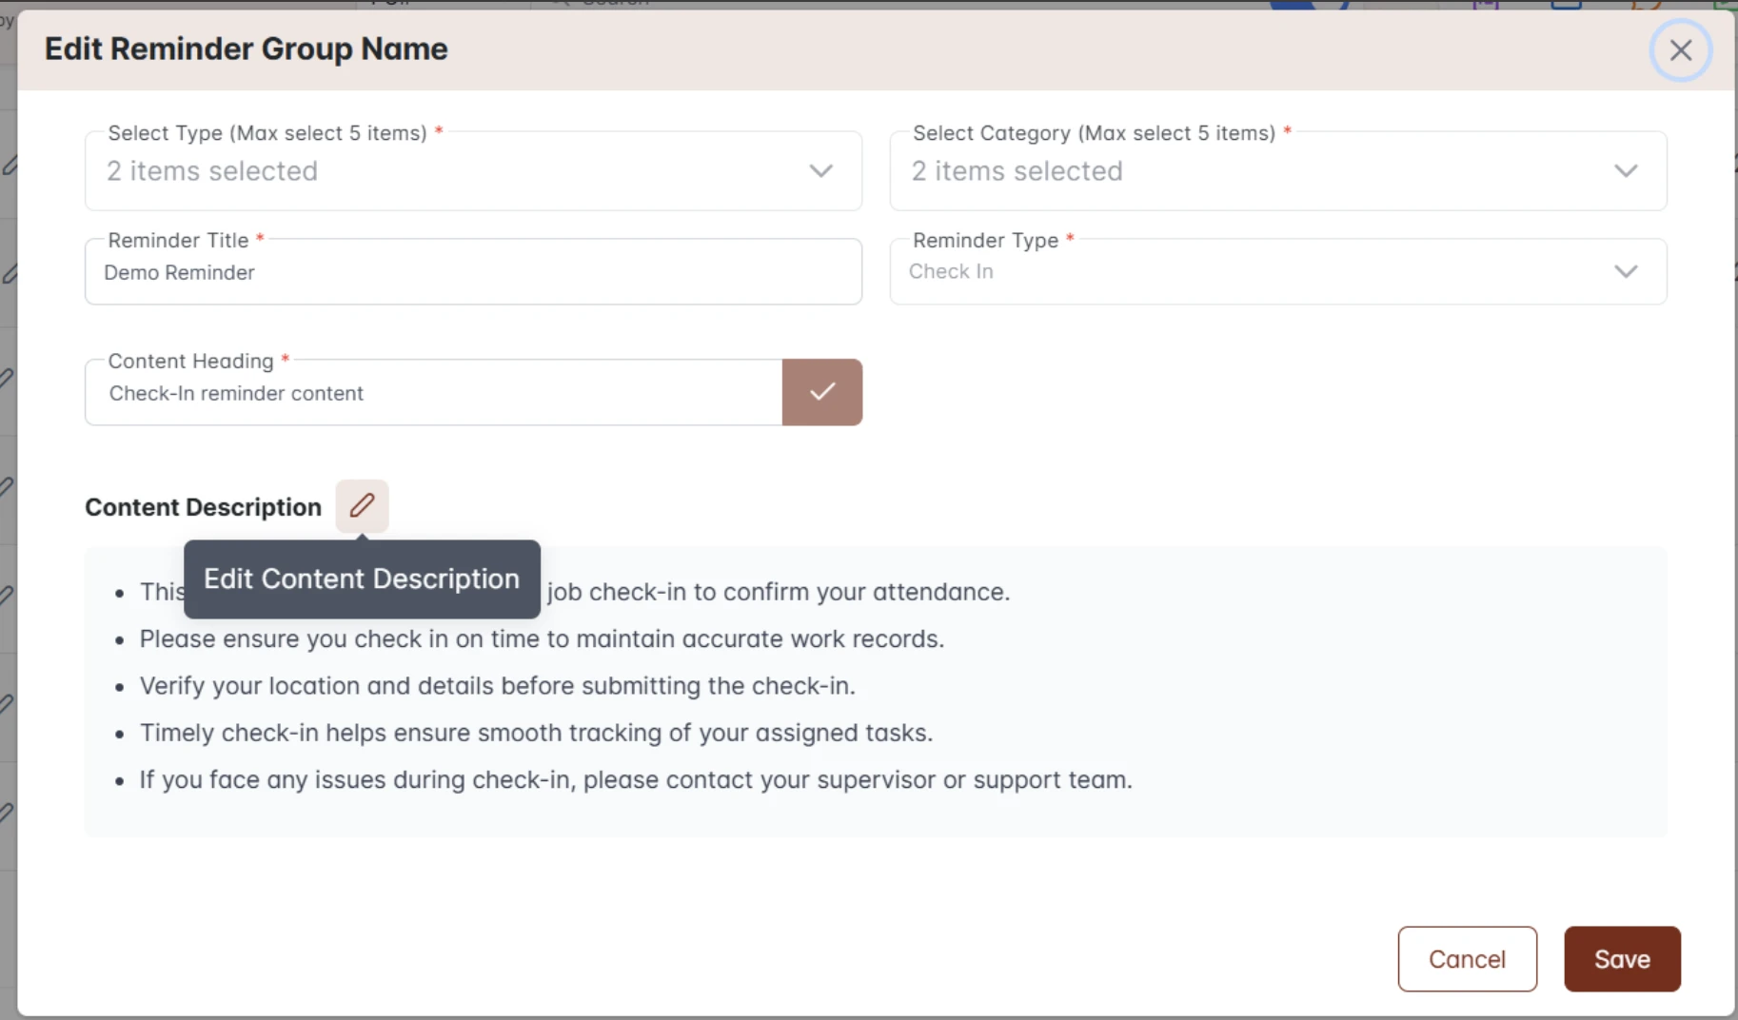Click the pencil icon beside Content Description

362,505
